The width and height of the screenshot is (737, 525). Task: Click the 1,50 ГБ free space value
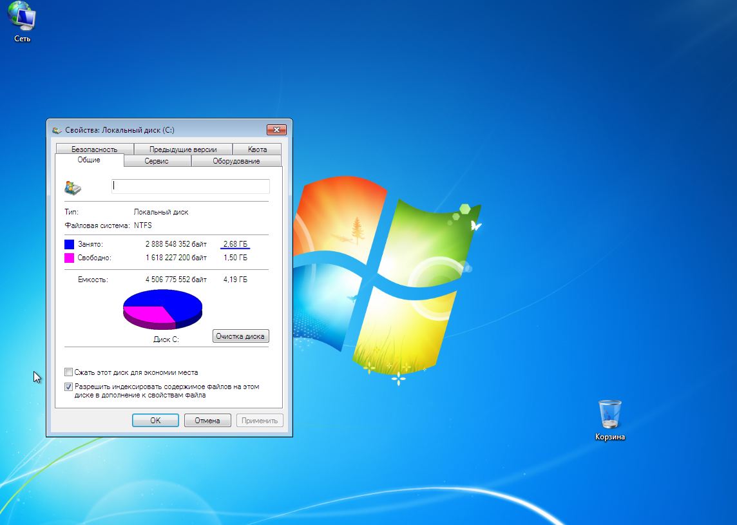coord(235,258)
